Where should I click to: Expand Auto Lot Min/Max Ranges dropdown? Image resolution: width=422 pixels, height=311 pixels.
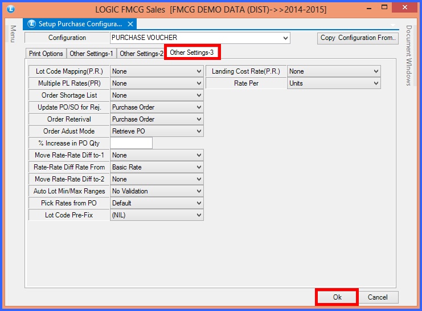click(157, 191)
